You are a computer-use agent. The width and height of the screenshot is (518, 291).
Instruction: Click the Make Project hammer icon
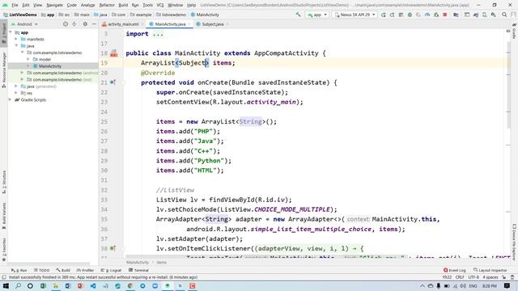(x=298, y=15)
